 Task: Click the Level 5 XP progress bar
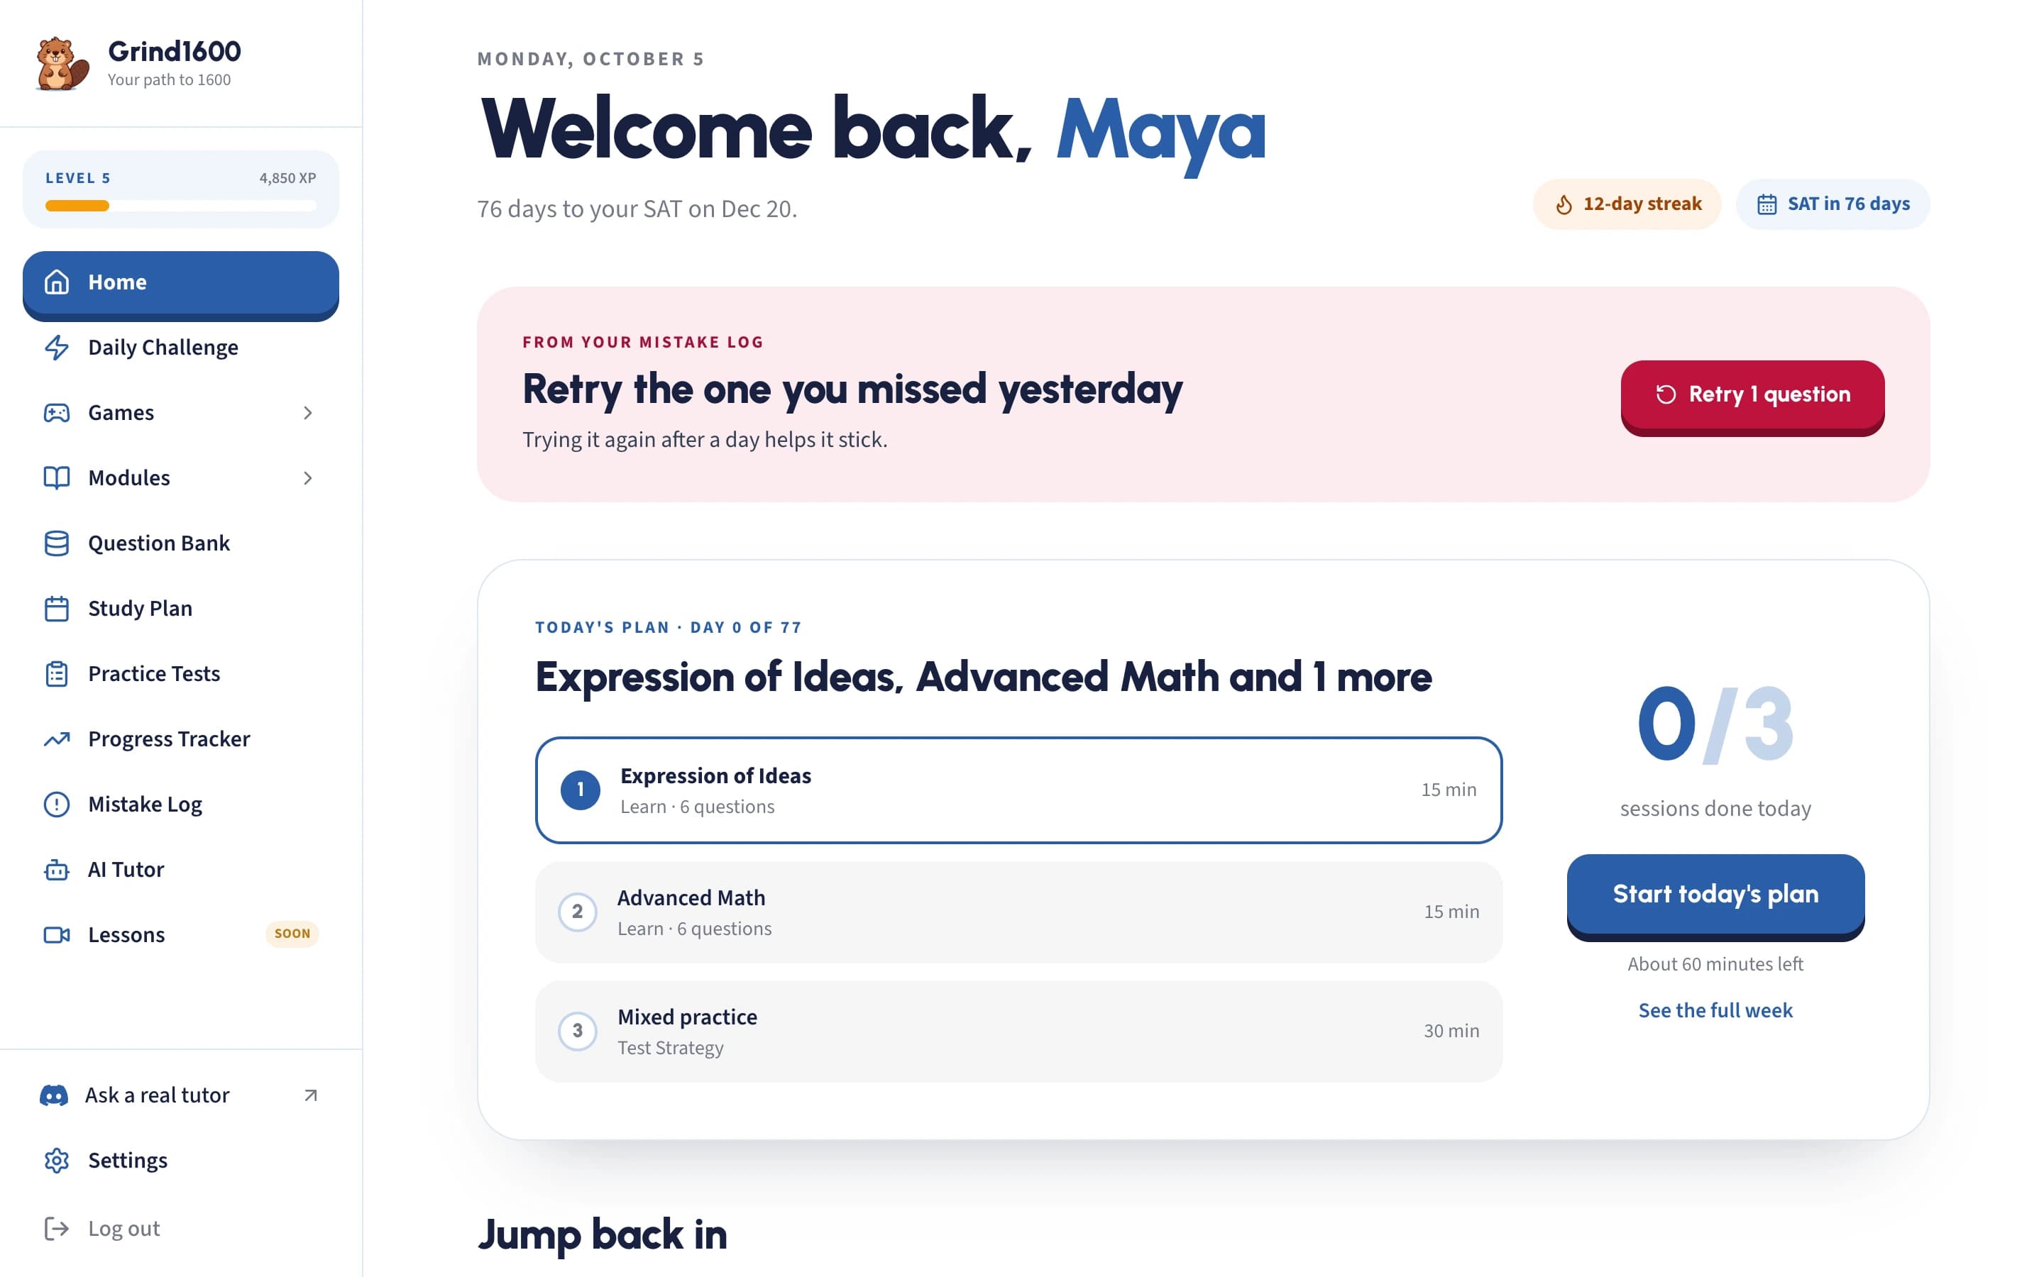[x=181, y=205]
